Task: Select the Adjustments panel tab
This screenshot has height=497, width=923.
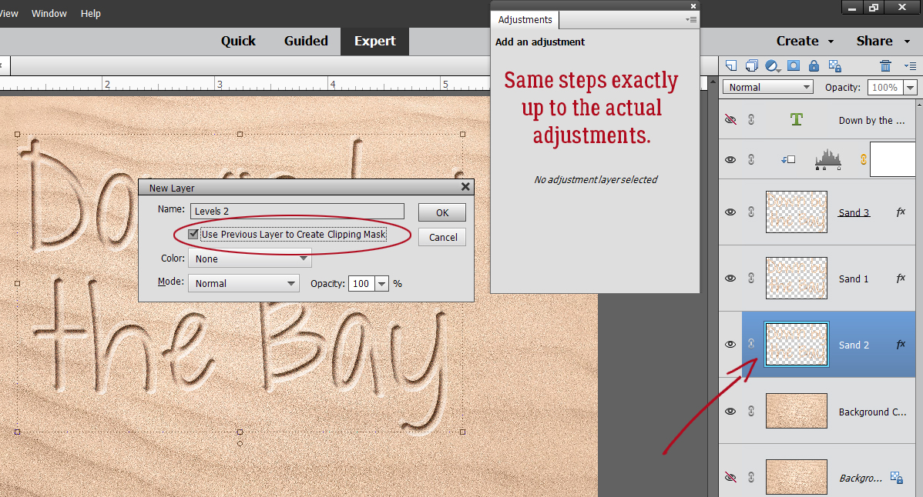Action: point(525,19)
